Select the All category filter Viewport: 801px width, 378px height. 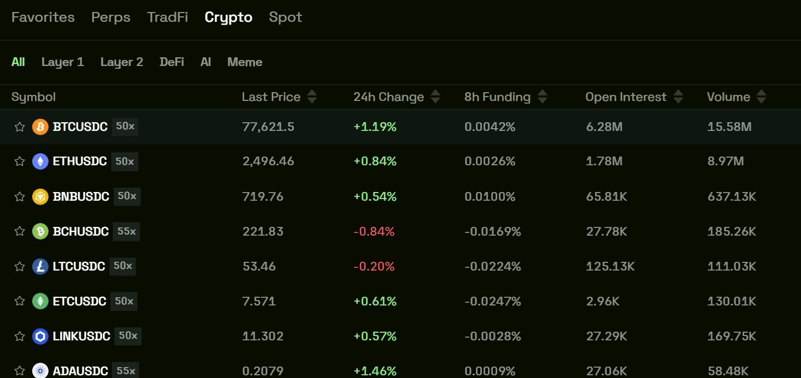point(18,62)
